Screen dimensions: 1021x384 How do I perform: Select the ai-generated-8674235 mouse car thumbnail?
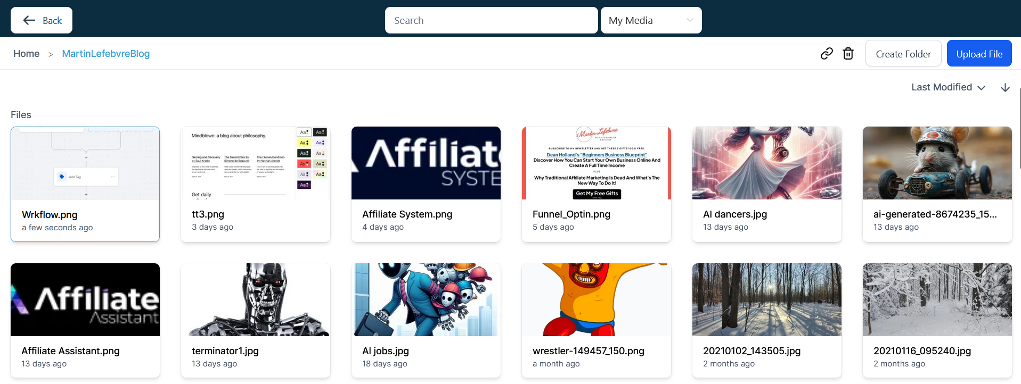pos(937,163)
